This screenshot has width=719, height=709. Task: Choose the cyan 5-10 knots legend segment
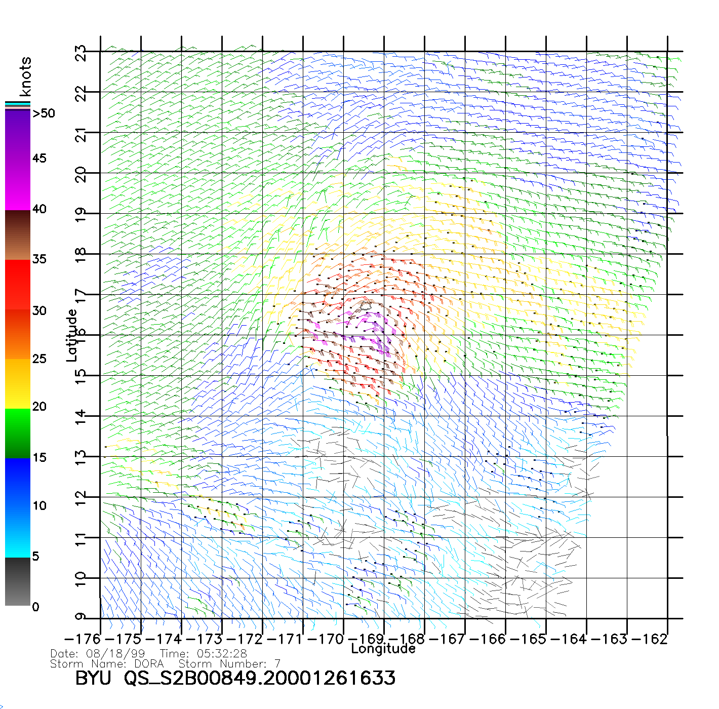pyautogui.click(x=18, y=532)
